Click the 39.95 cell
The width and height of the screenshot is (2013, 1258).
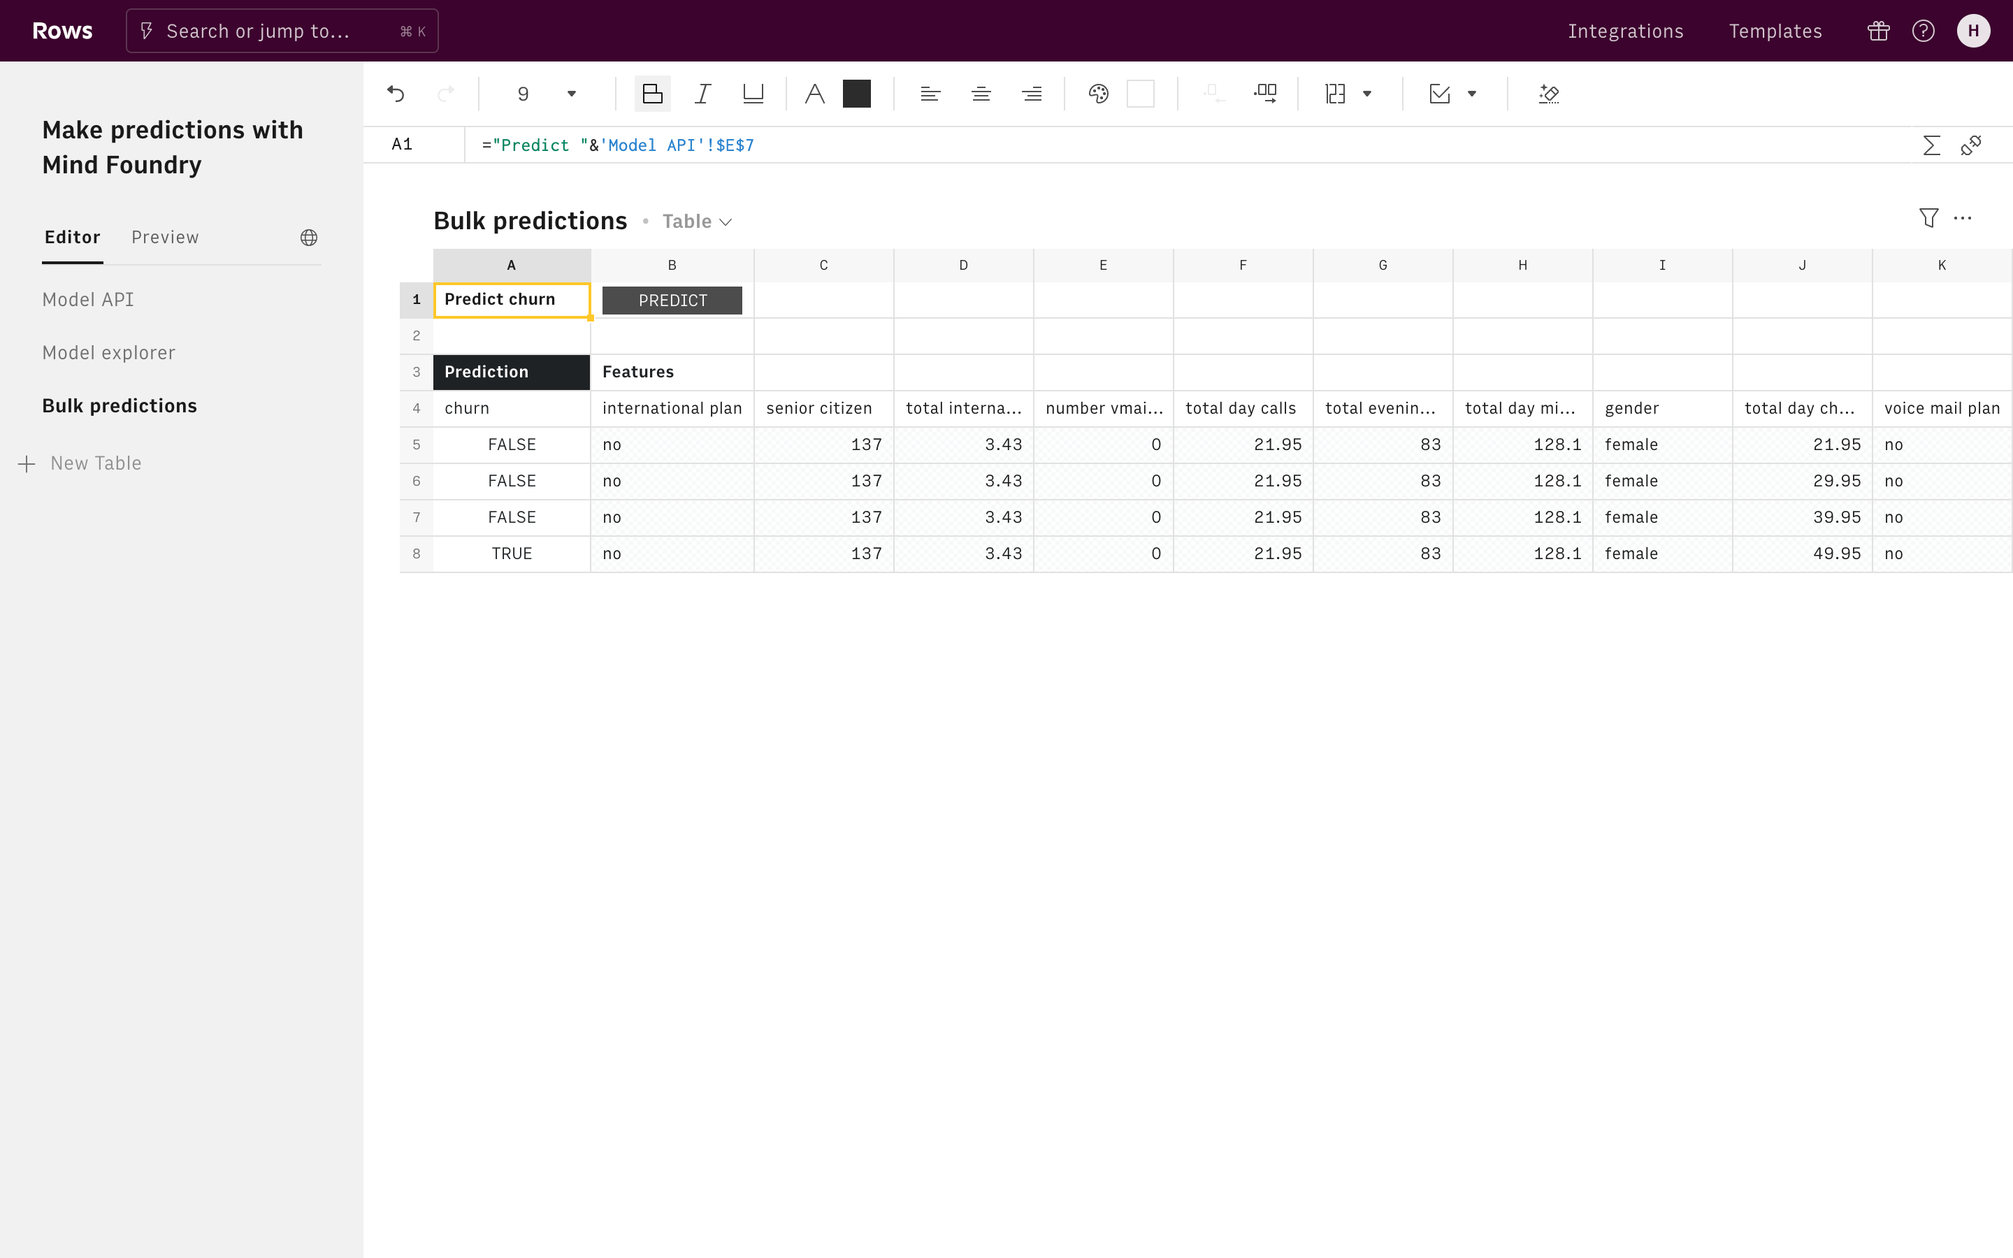1802,517
